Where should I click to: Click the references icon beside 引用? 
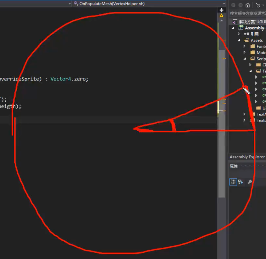pyautogui.click(x=247, y=34)
